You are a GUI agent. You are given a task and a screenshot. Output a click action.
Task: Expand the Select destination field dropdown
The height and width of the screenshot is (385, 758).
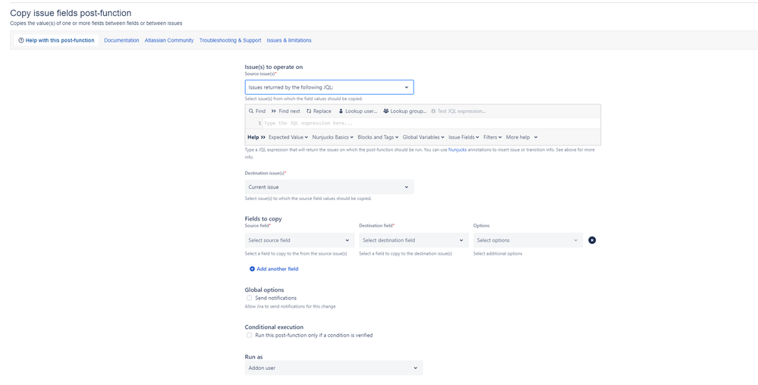(x=414, y=240)
